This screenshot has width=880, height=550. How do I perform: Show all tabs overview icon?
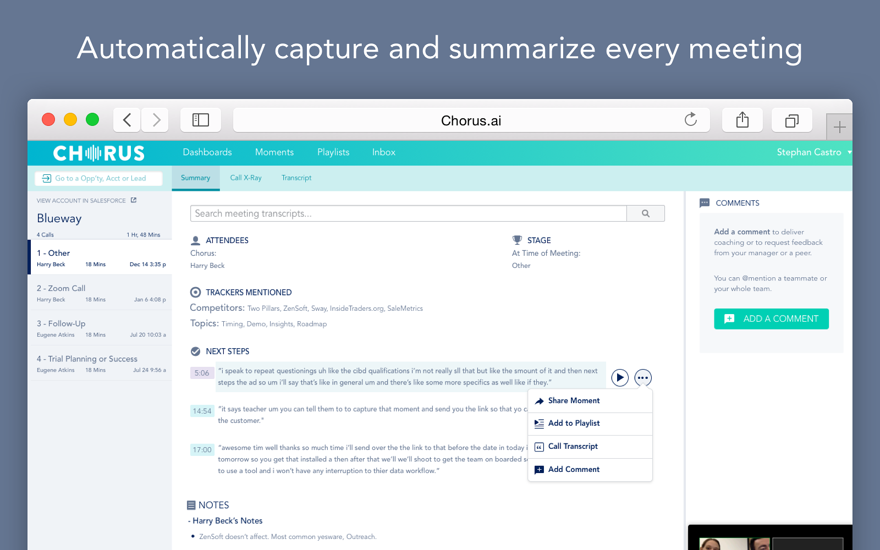click(792, 120)
